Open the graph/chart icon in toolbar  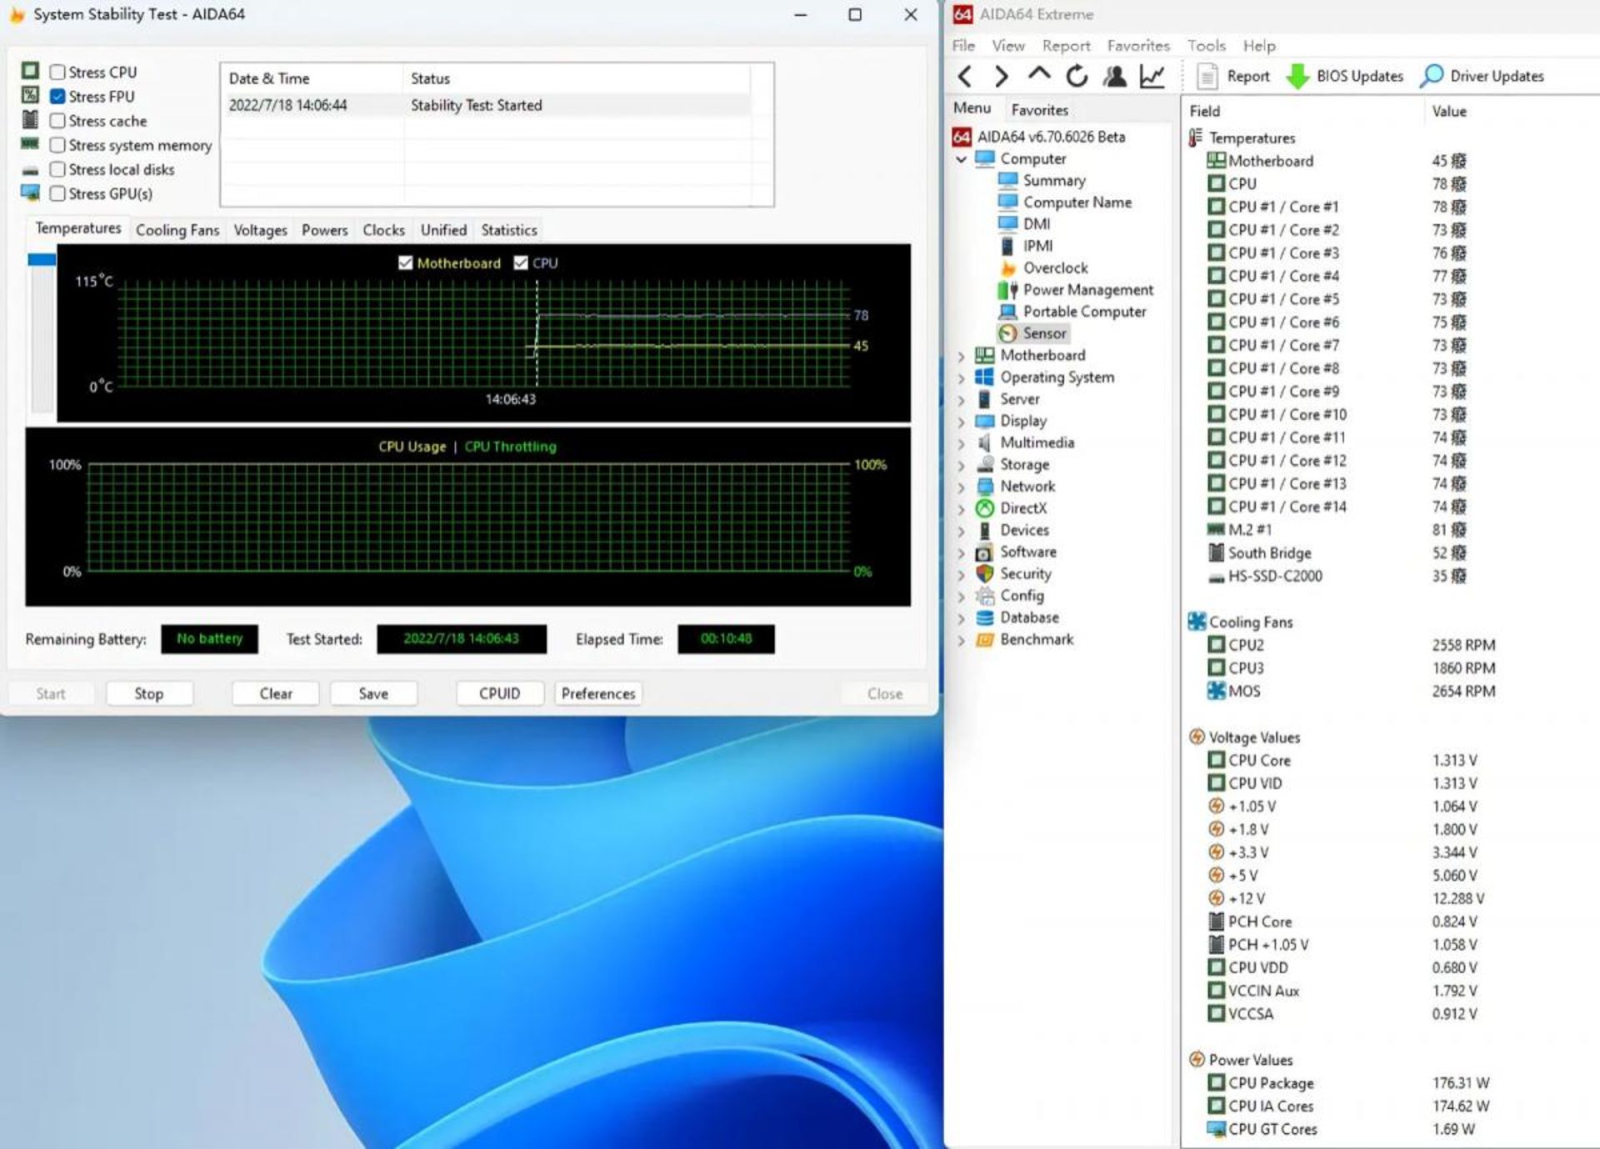[x=1152, y=76]
